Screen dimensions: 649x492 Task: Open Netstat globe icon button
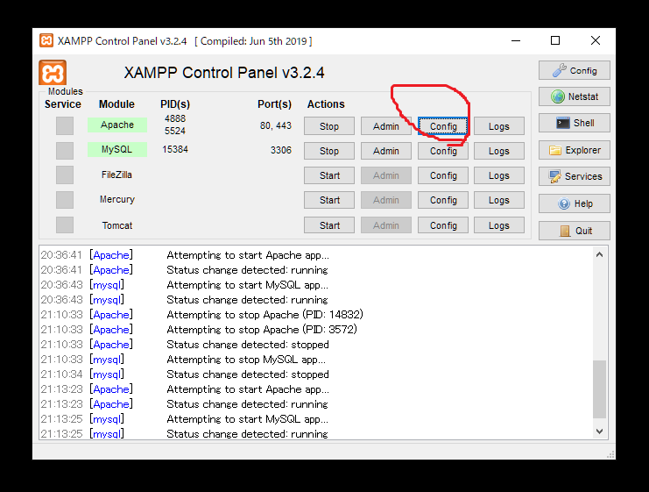pos(574,96)
